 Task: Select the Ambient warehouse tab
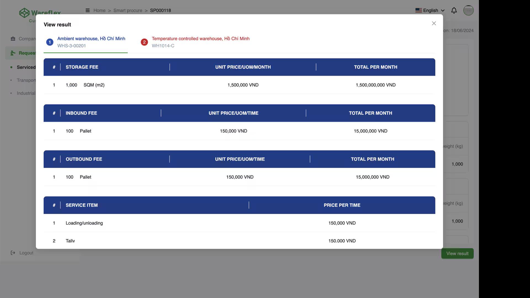click(91, 39)
